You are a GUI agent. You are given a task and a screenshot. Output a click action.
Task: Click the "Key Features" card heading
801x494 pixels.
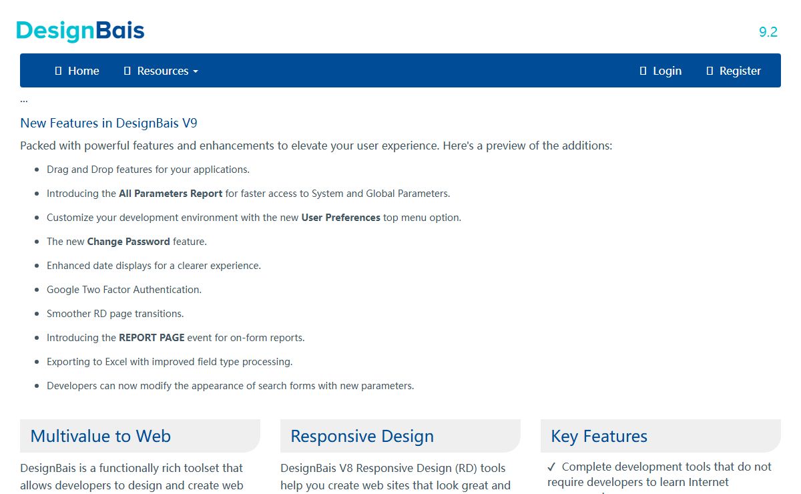tap(661, 436)
